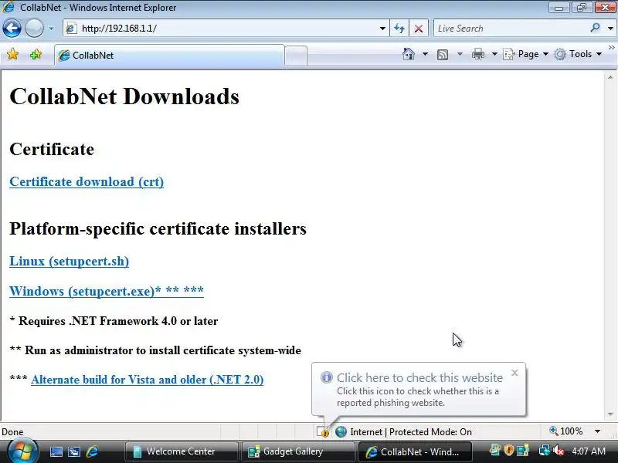Screen dimensions: 618x463
Task: Click the 4:07 AM clock
Action: coord(589,451)
